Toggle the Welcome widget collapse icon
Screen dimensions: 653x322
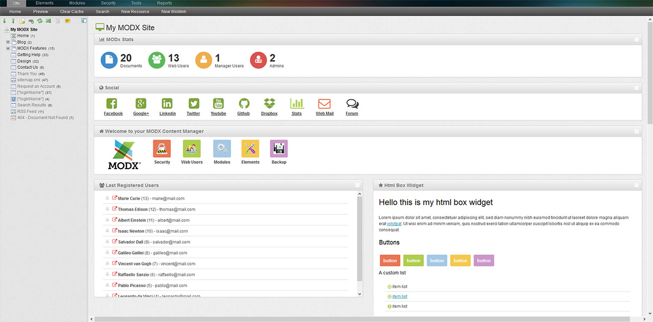tap(637, 131)
